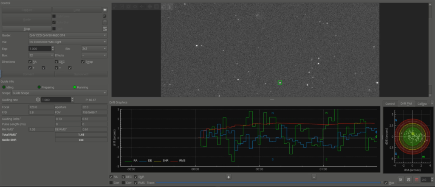Toggle the Subframe checkbox
Viewport: 435px width, 187px height.
click(x=54, y=16)
